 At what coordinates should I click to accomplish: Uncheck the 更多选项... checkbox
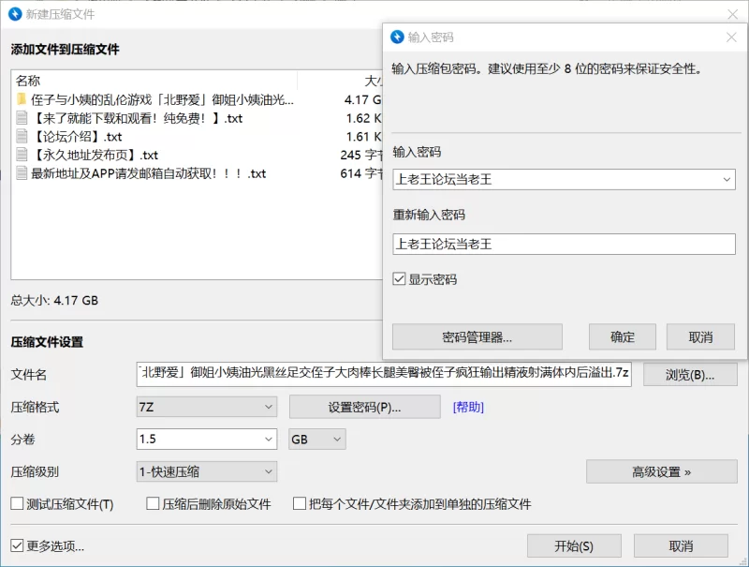click(x=17, y=545)
